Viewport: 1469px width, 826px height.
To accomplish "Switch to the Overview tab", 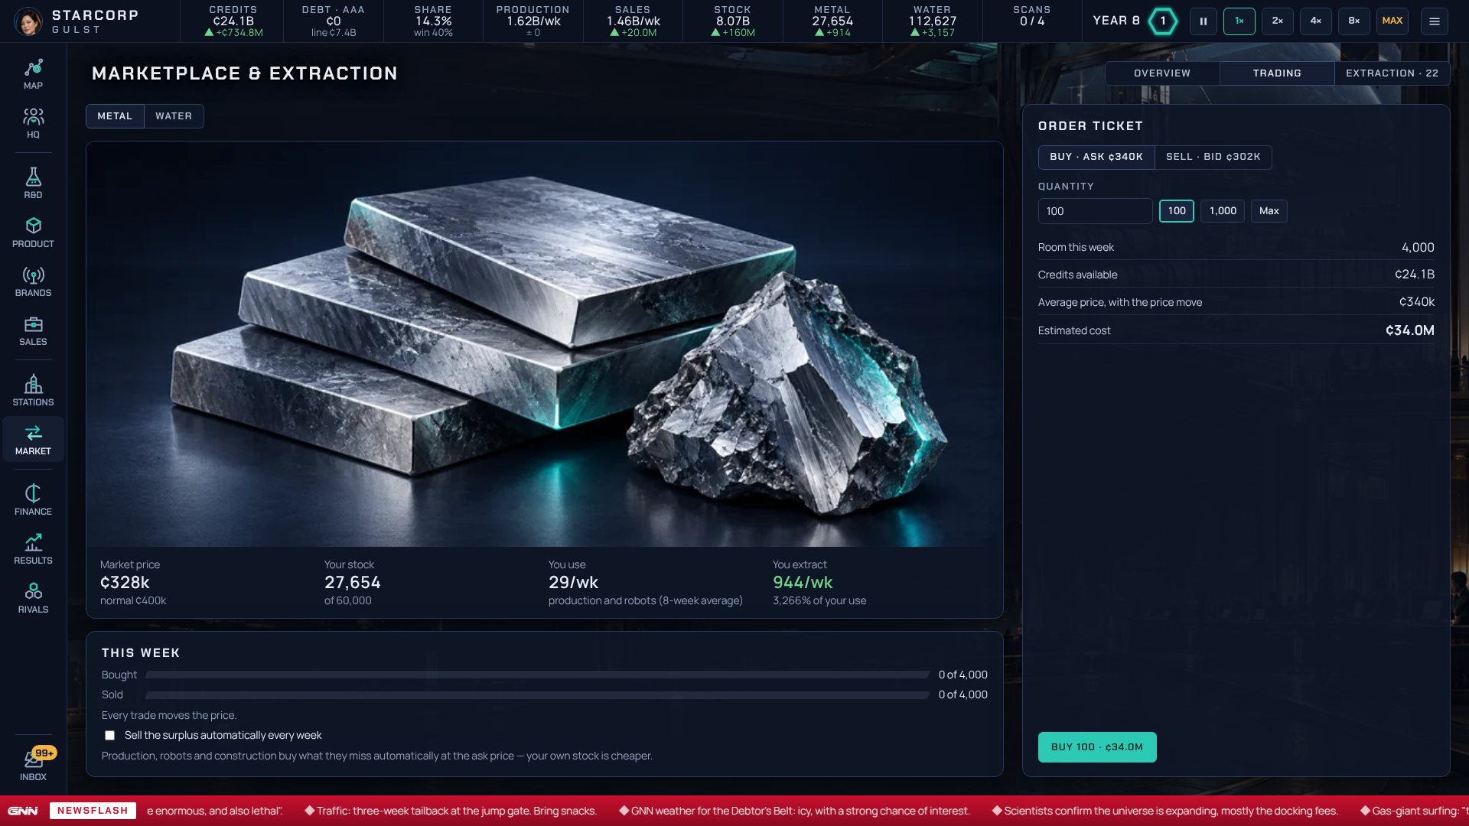I will (1162, 73).
